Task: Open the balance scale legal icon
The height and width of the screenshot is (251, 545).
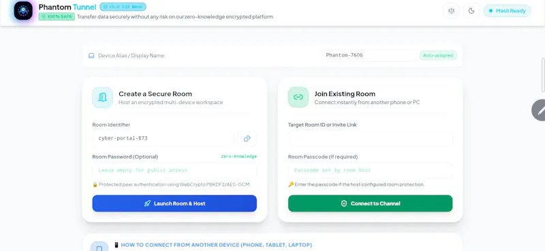Action: [451, 11]
